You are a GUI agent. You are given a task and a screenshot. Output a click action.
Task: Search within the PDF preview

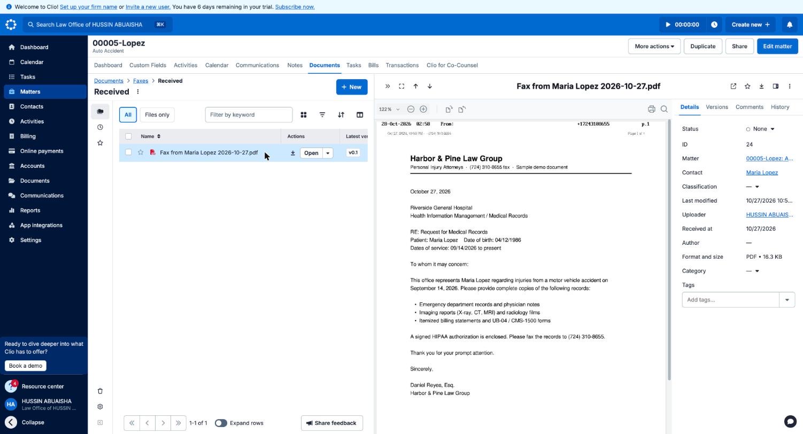pos(664,109)
